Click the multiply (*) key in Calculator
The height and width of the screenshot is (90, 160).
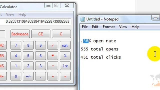[x=53, y=55]
